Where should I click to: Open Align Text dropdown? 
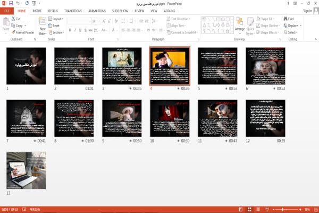176,26
